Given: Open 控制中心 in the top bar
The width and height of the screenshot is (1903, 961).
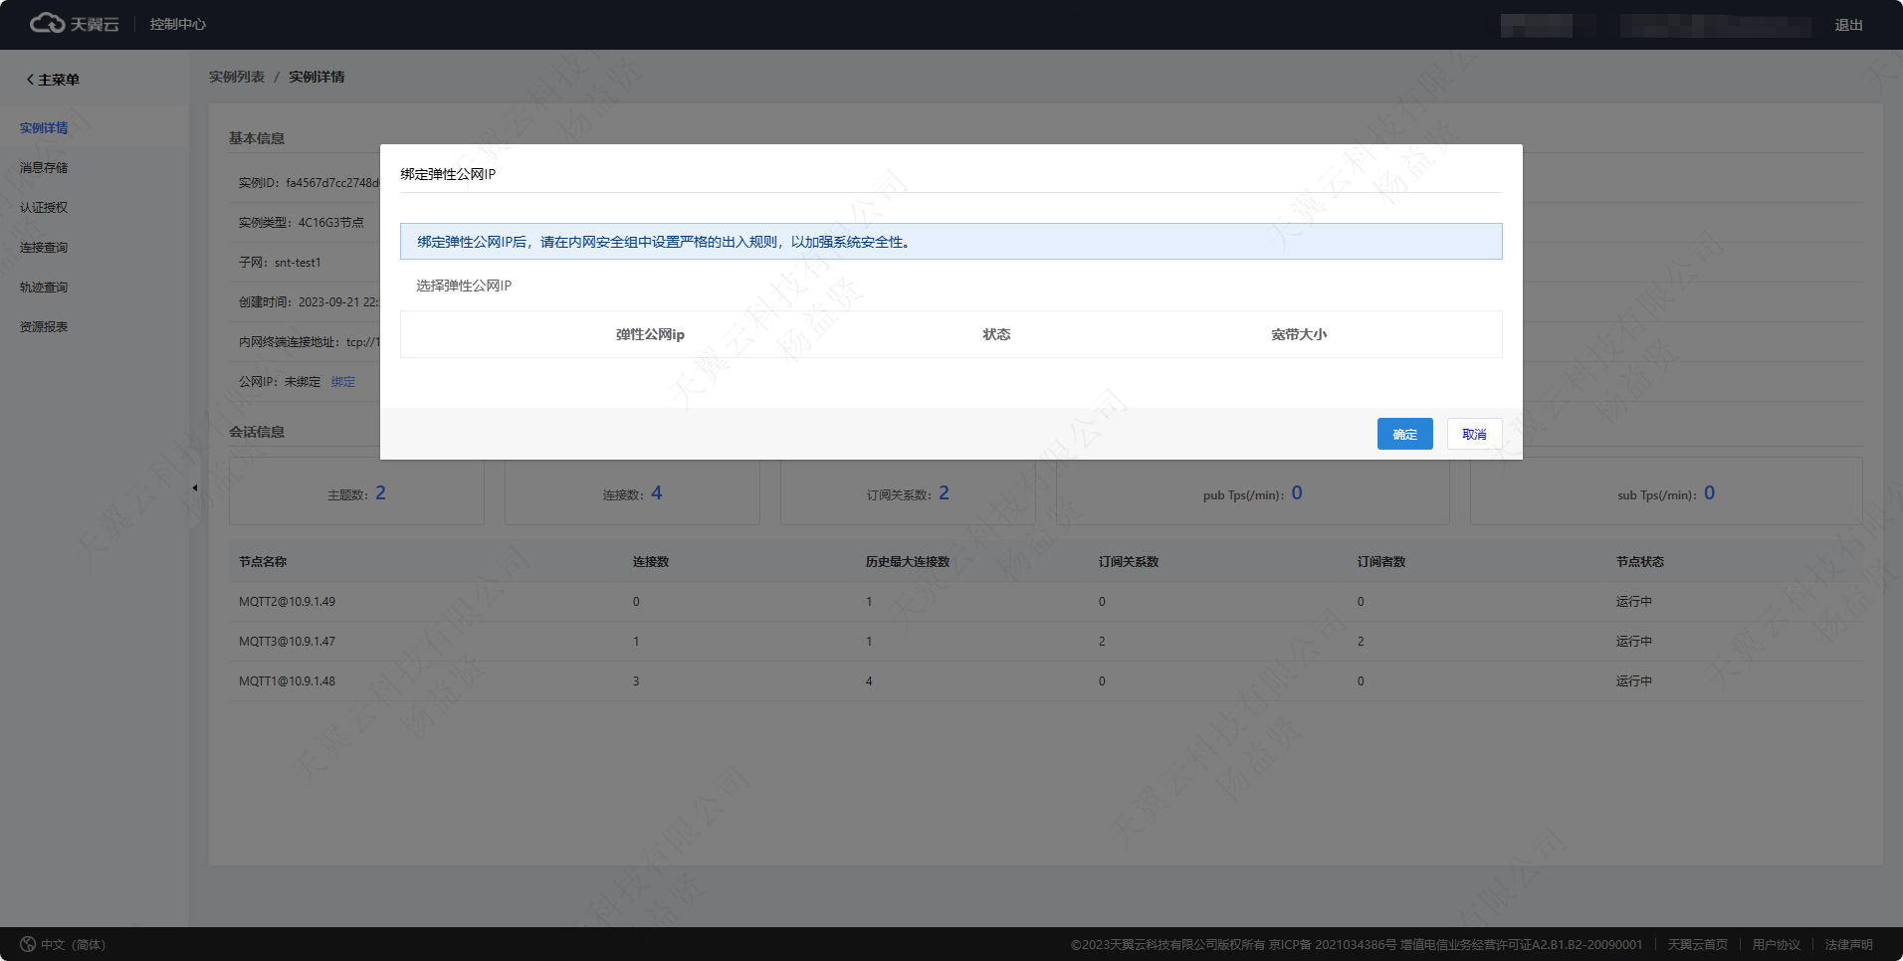Looking at the screenshot, I should (177, 24).
